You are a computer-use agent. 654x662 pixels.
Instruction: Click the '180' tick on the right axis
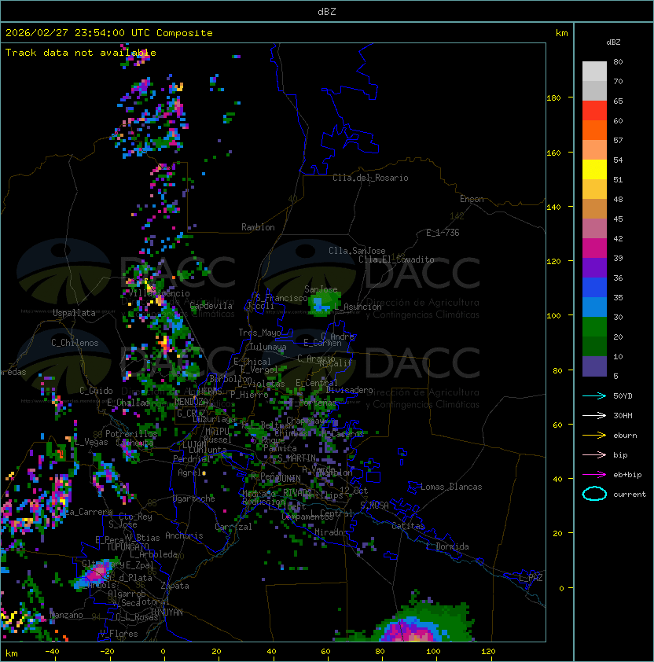coord(553,98)
